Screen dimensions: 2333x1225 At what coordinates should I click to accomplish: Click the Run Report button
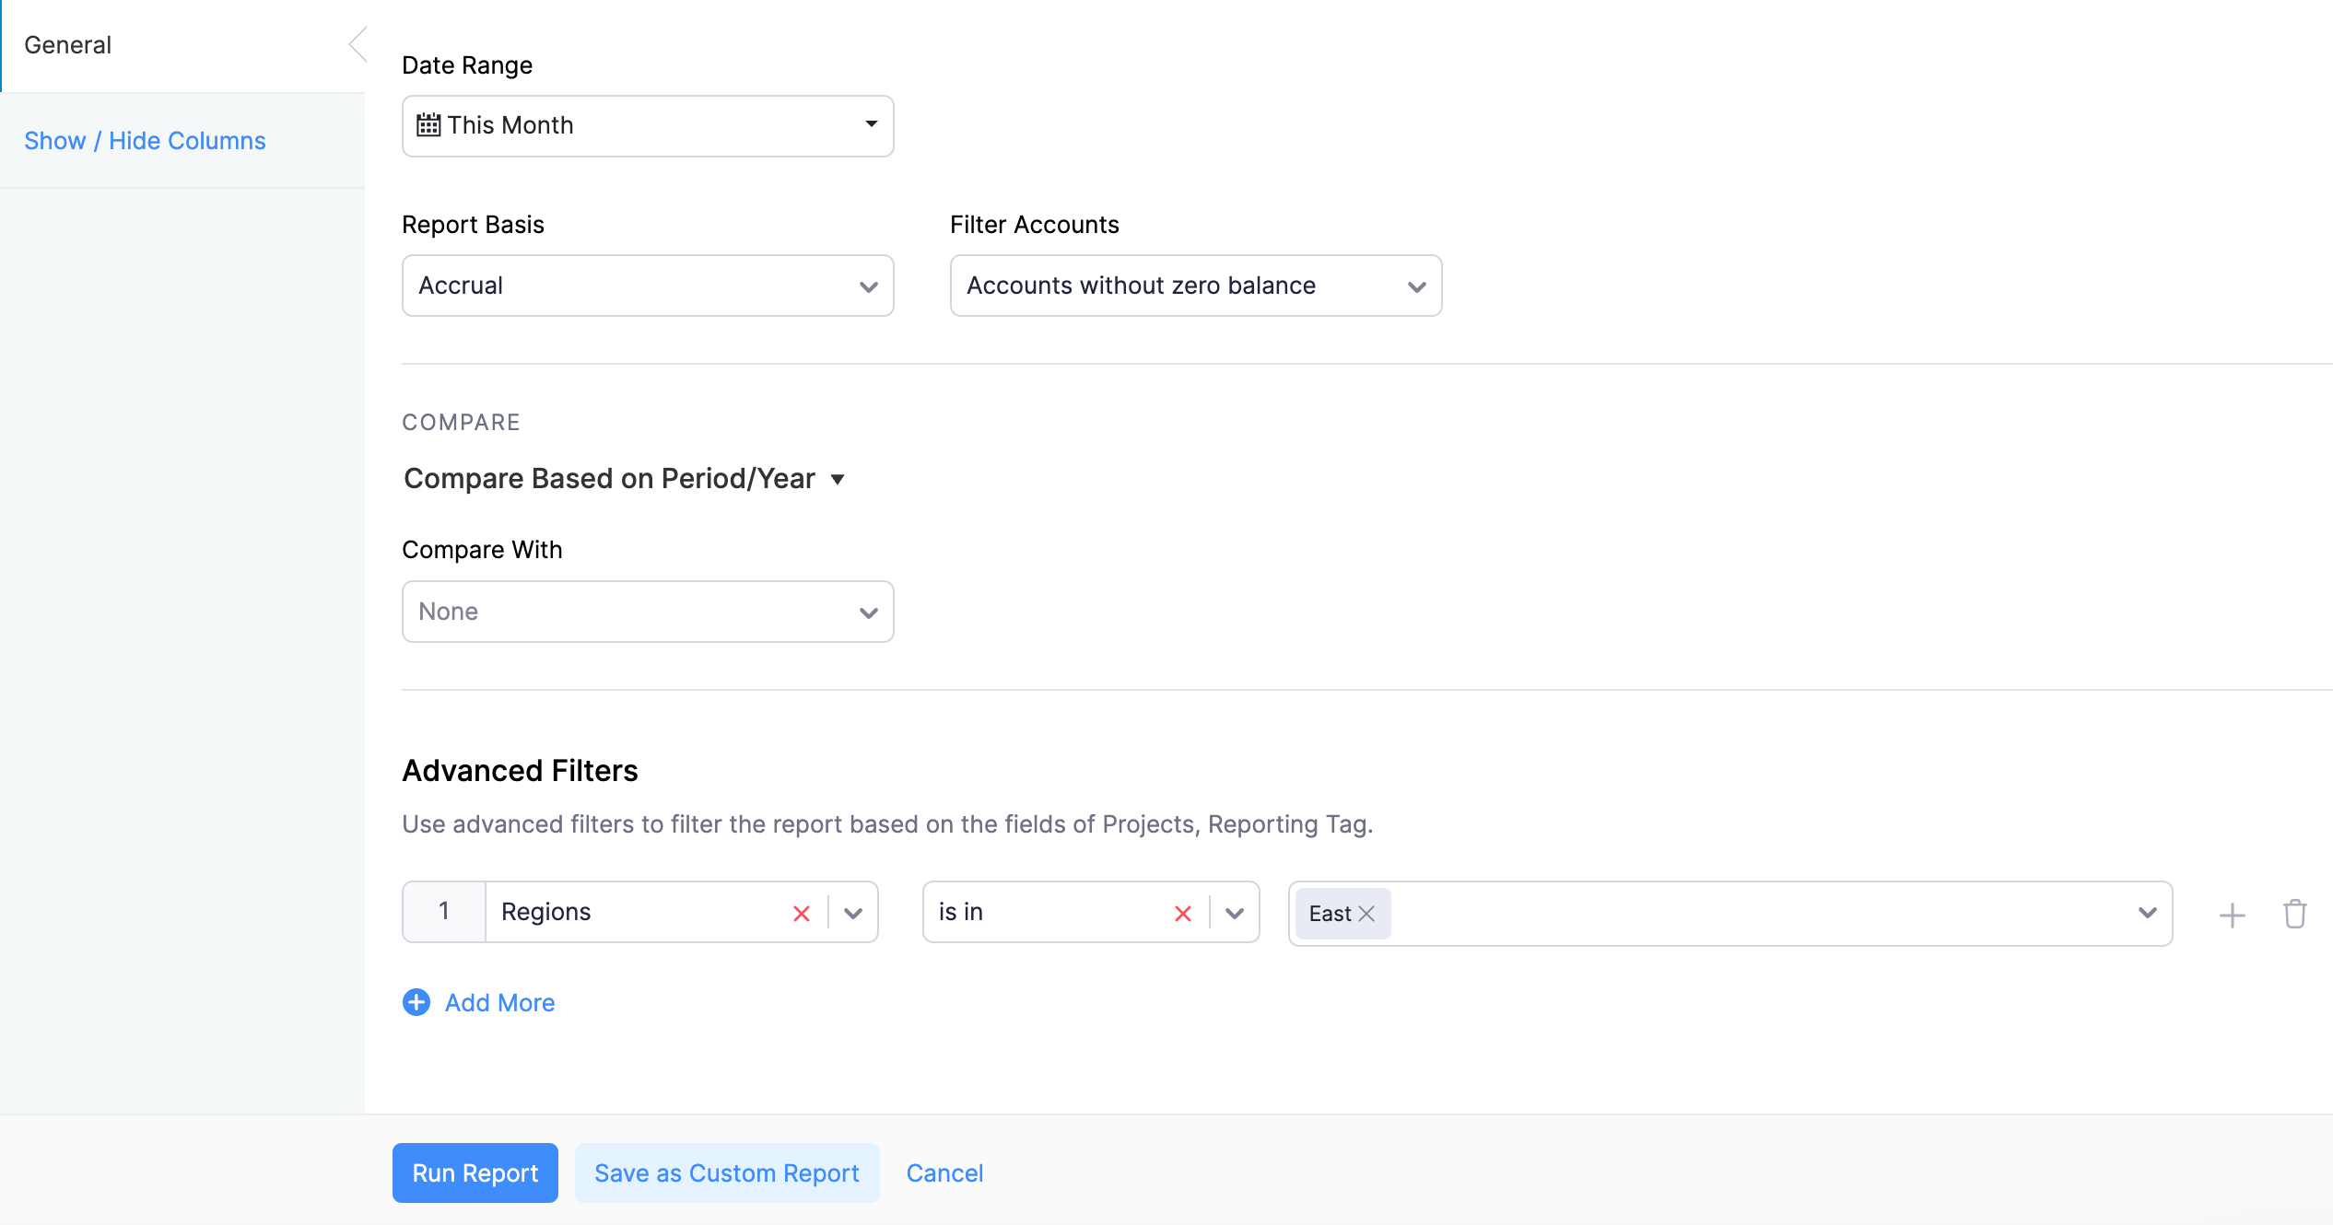coord(475,1172)
